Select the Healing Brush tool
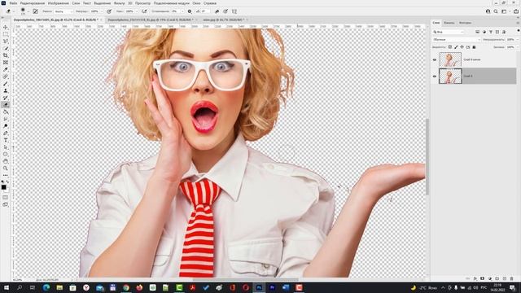The image size is (521, 293). [6, 77]
